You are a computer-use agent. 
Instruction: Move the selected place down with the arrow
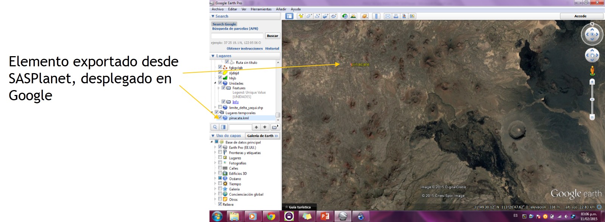(x=265, y=127)
